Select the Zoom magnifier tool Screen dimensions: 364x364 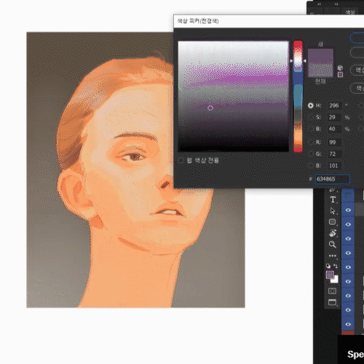point(332,244)
